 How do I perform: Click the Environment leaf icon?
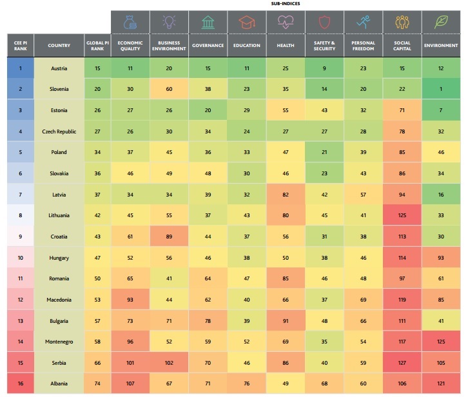click(441, 22)
